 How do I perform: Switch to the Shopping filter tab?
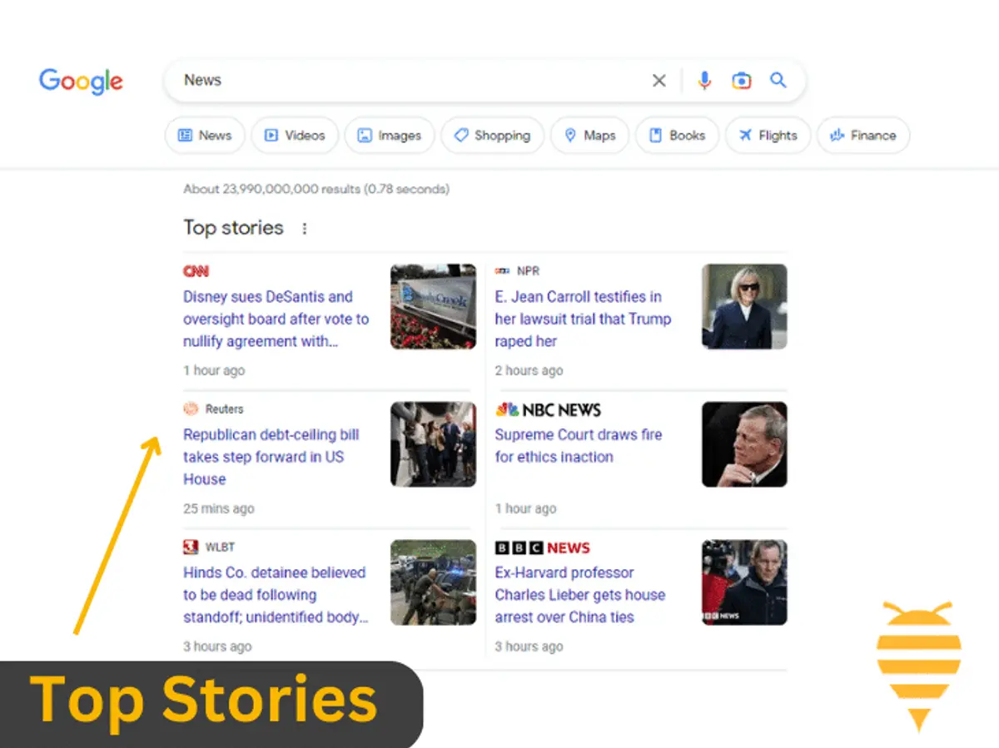(x=492, y=136)
